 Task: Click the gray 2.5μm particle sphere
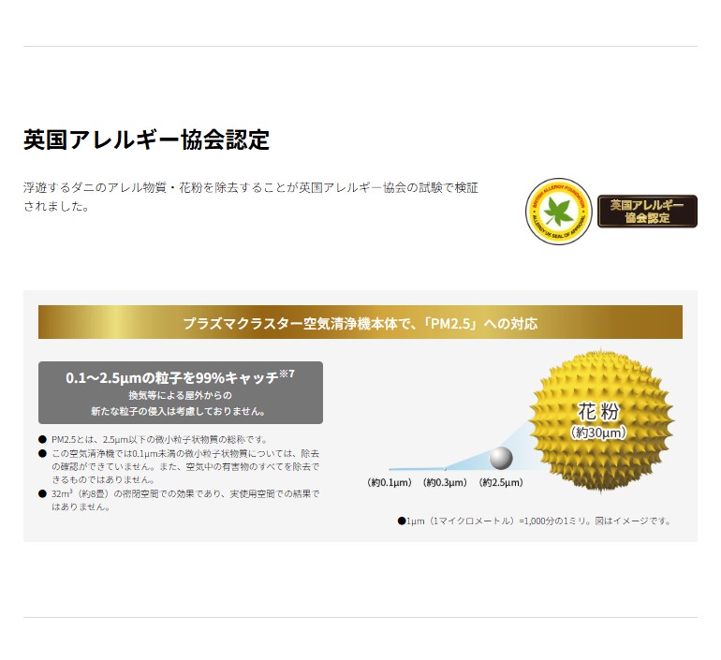(x=501, y=458)
